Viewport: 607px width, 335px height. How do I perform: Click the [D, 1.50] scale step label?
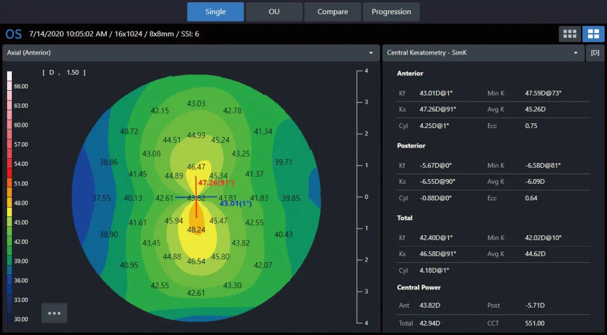64,72
